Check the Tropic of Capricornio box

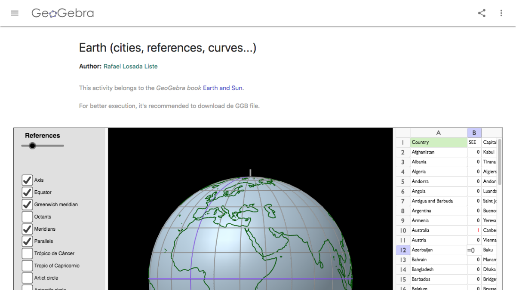[x=27, y=266]
